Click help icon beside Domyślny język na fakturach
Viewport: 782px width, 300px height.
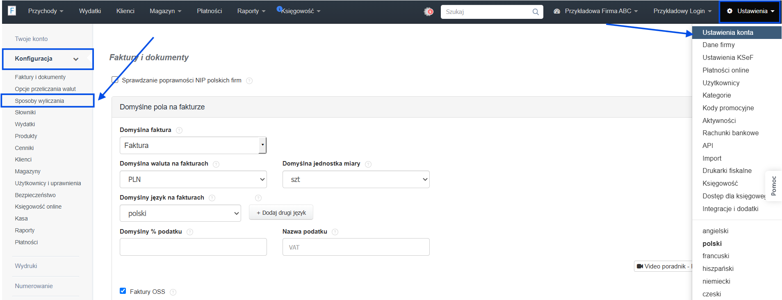pyautogui.click(x=212, y=198)
